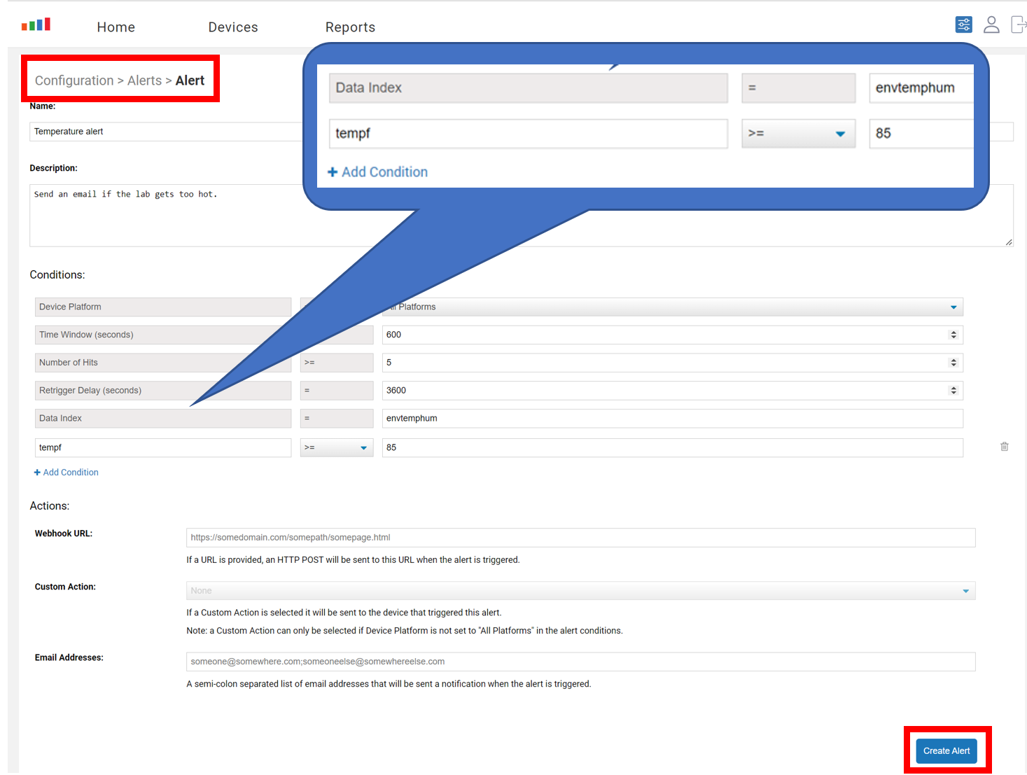Click the Configuration breadcrumb link
Viewport: 1027px width, 775px height.
[x=74, y=81]
